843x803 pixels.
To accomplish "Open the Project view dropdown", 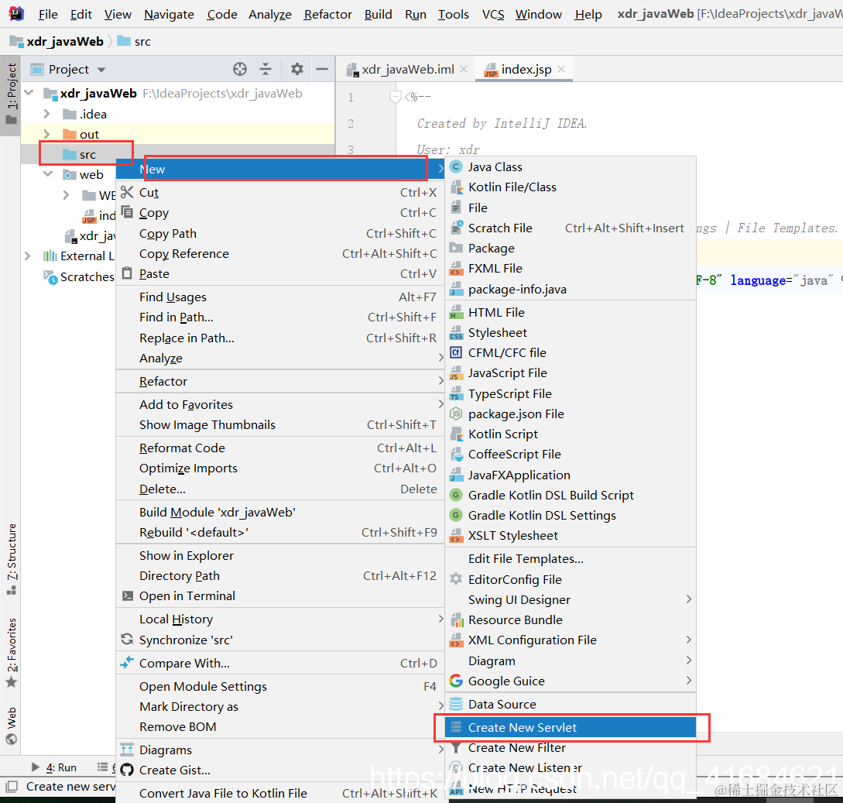I will [101, 70].
